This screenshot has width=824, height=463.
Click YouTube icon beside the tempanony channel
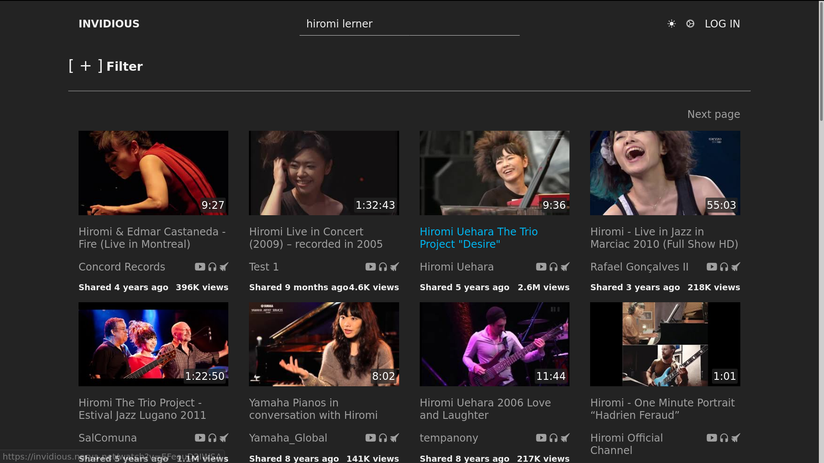(541, 438)
